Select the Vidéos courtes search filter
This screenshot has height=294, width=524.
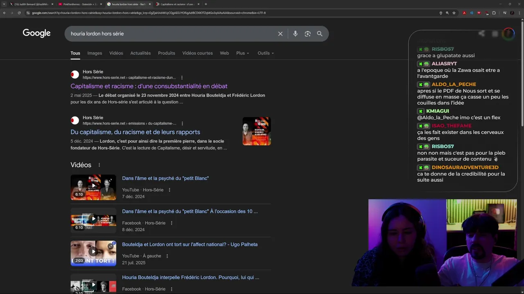pos(197,53)
